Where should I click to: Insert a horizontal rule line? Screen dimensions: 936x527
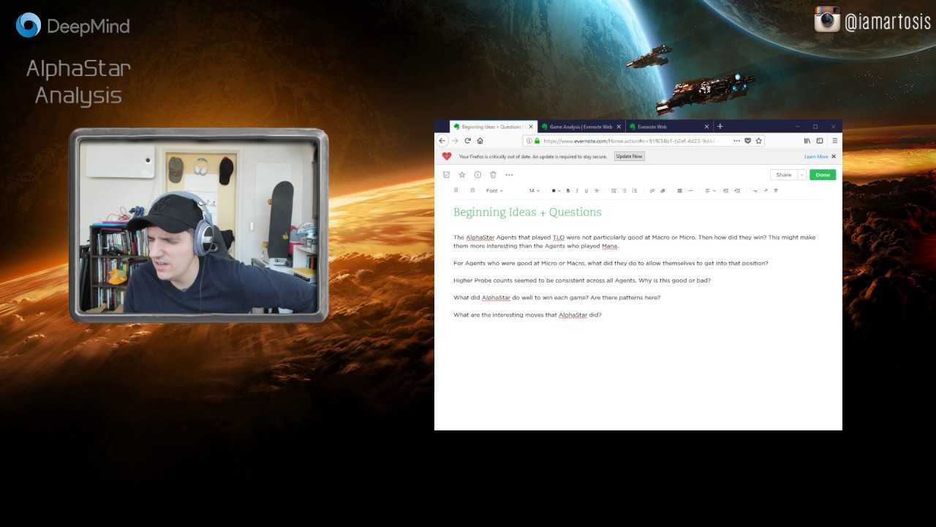[690, 190]
